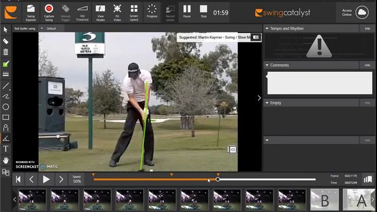377x212 pixels.
Task: Click the camera overlay icon in video
Action: [x=232, y=150]
